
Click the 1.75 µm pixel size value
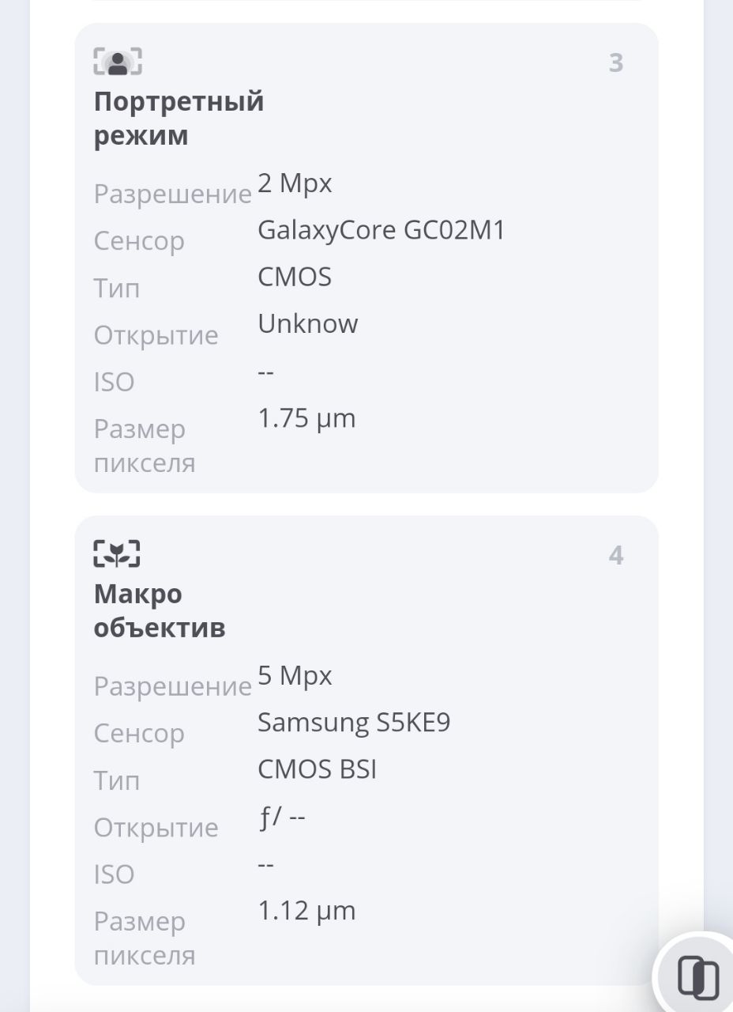[x=306, y=418]
